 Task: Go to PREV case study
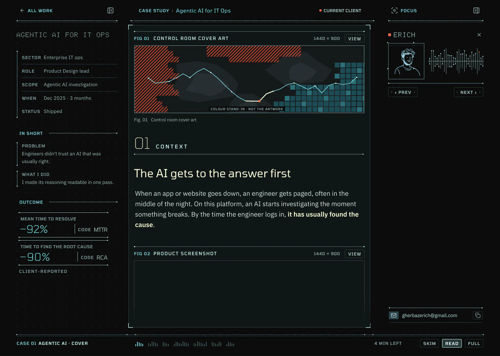pos(403,92)
